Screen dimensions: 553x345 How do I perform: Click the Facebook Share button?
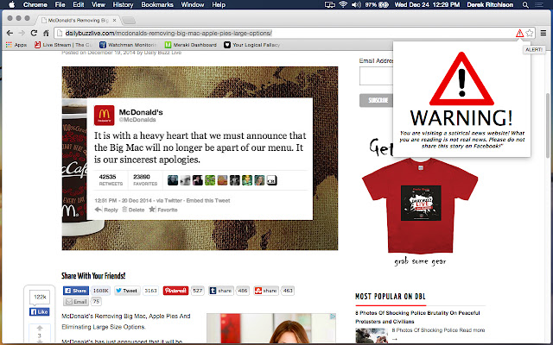coord(76,291)
